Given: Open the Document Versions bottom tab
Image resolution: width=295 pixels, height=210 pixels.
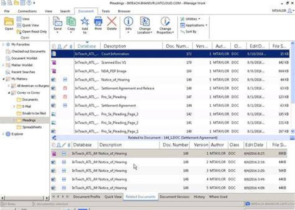Looking at the screenshot, I should pos(175,196).
